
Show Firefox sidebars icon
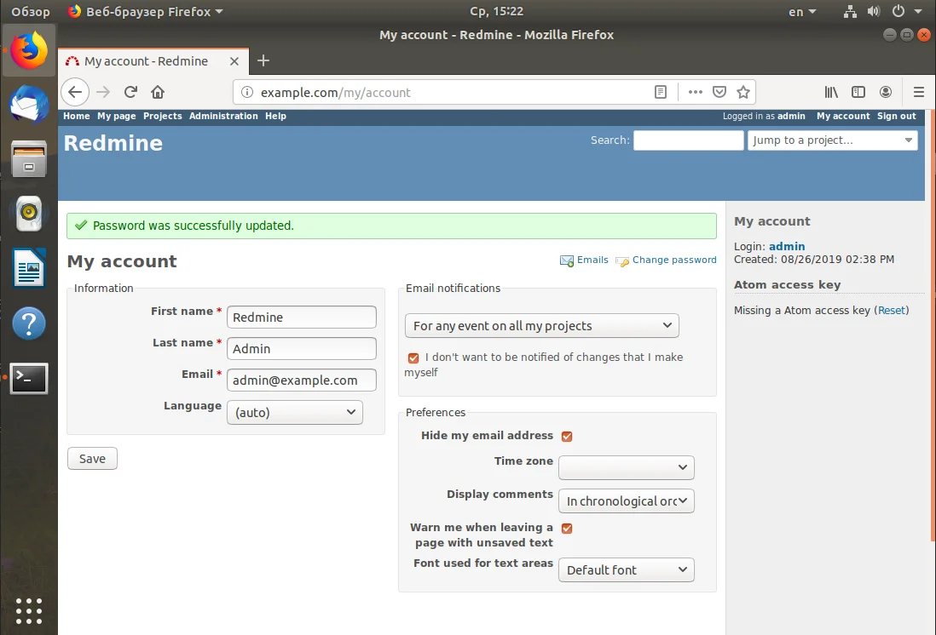pyautogui.click(x=858, y=92)
